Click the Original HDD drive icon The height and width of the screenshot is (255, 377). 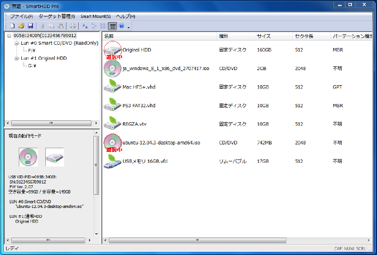coord(113,50)
